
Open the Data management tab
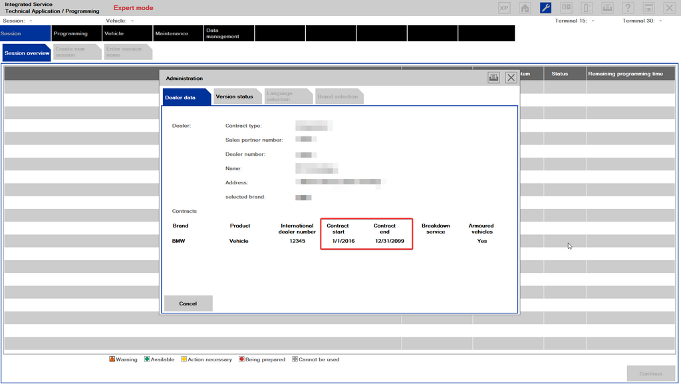point(229,33)
